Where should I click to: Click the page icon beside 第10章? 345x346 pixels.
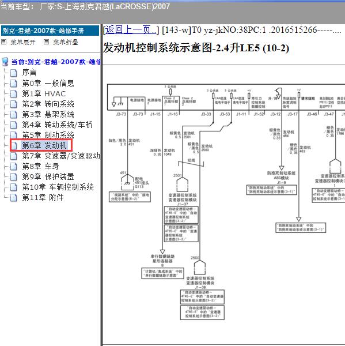[14, 187]
